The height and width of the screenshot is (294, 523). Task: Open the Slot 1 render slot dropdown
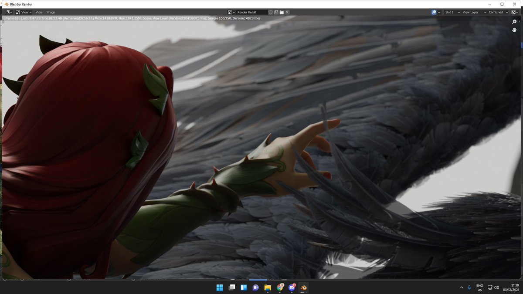452,12
